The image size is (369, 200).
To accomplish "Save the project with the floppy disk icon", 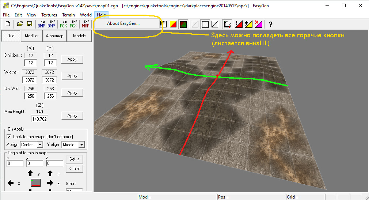I will [30, 24].
